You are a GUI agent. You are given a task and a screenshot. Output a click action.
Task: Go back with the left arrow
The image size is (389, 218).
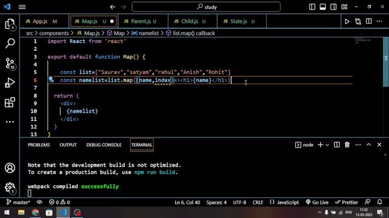tap(112, 7)
